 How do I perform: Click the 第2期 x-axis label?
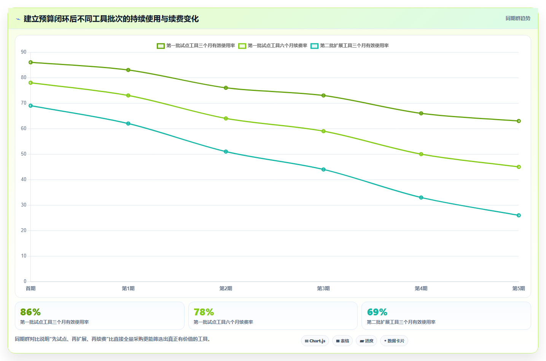(226, 288)
